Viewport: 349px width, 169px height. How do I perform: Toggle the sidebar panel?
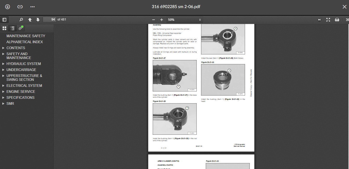coord(4,20)
